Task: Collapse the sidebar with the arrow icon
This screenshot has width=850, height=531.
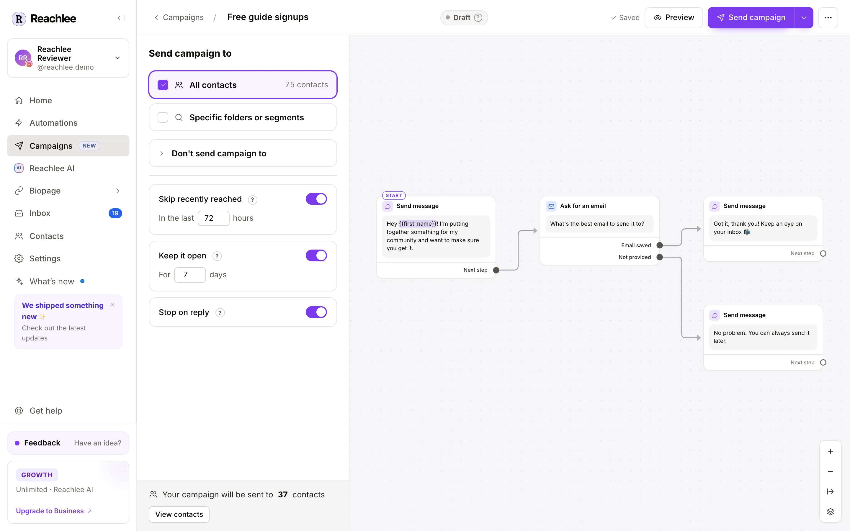Action: click(x=121, y=18)
